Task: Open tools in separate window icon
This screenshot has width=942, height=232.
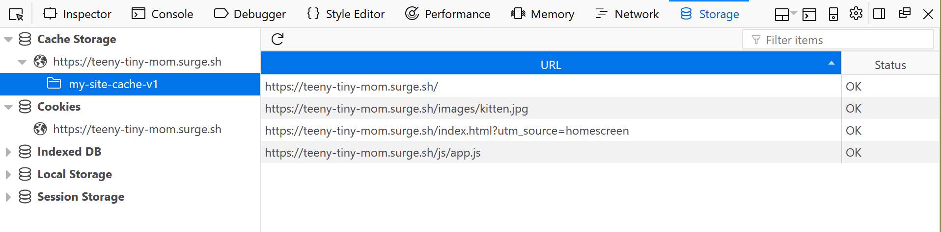Action: pyautogui.click(x=904, y=13)
